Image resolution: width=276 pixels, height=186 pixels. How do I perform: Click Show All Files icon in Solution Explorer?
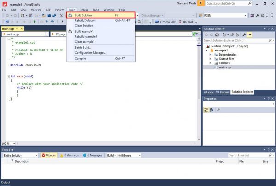click(x=237, y=34)
